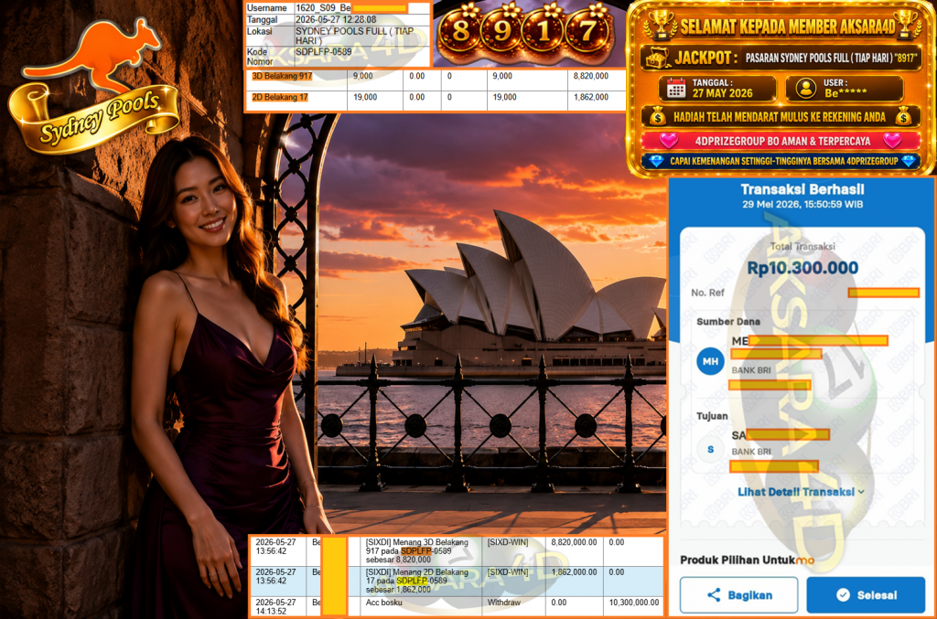This screenshot has width=937, height=619.
Task: Click the Menang 2D Belakang 17 log entry
Action: [x=417, y=581]
